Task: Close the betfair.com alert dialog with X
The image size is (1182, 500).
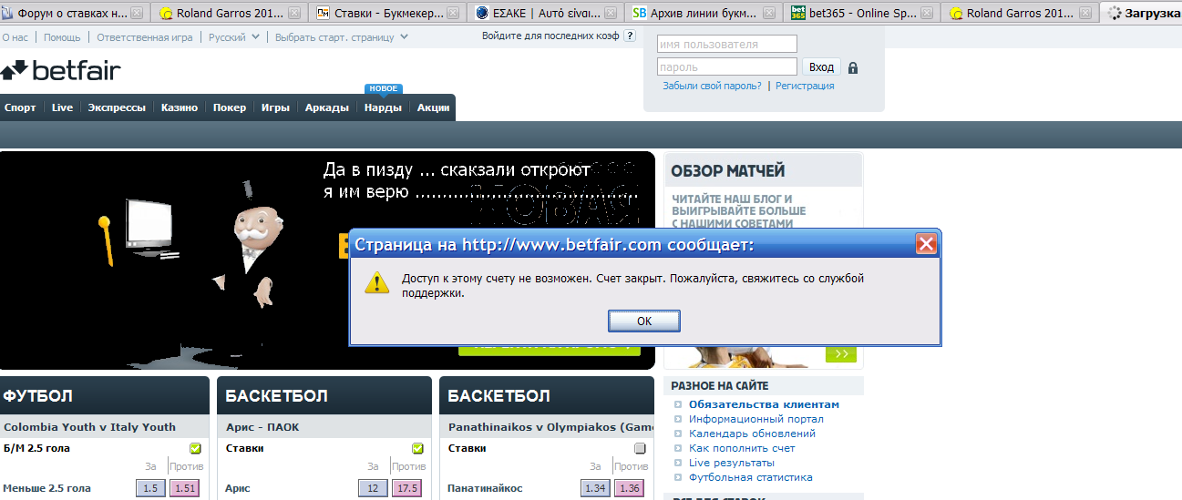Action: pos(926,244)
